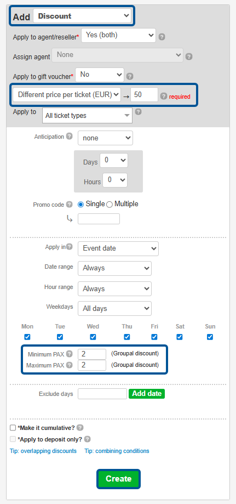Uncheck the Sun weekday checkbox
This screenshot has width=236, height=504.
click(210, 337)
